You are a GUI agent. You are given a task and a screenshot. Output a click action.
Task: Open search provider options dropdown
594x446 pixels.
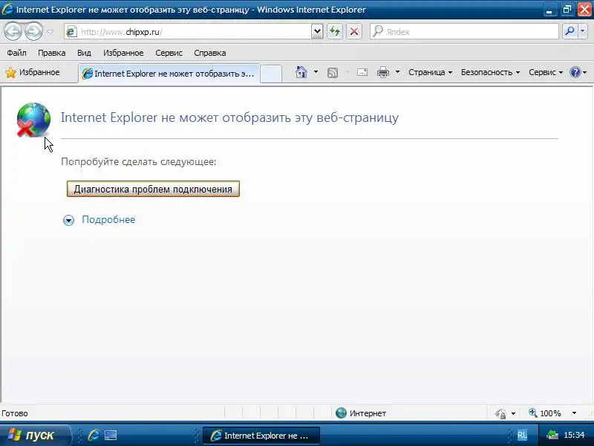point(583,31)
